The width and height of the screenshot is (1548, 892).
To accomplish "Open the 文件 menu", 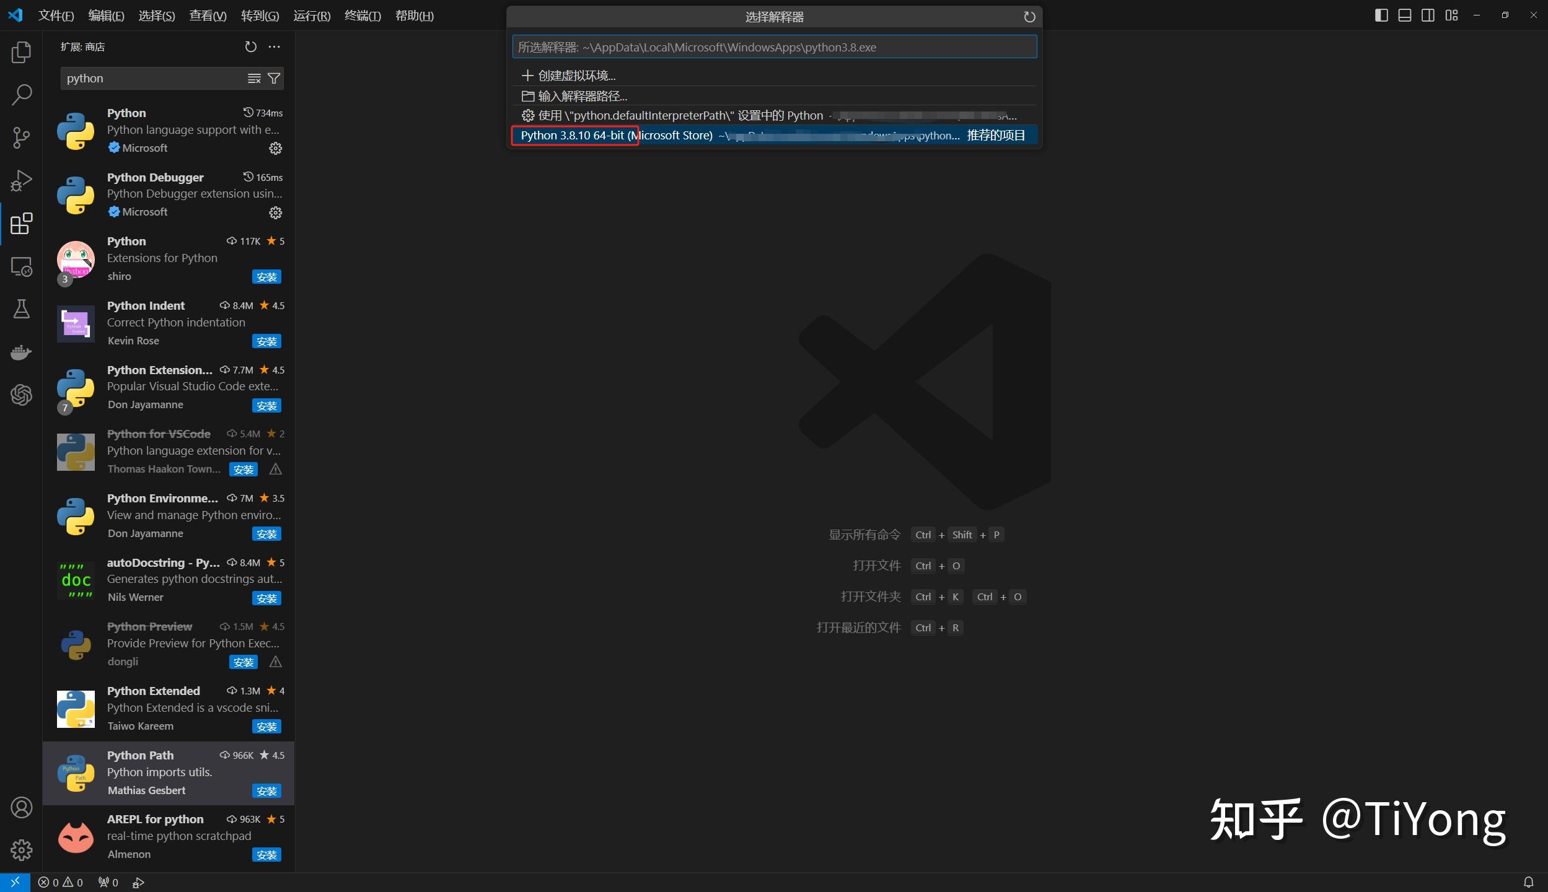I will click(x=56, y=15).
